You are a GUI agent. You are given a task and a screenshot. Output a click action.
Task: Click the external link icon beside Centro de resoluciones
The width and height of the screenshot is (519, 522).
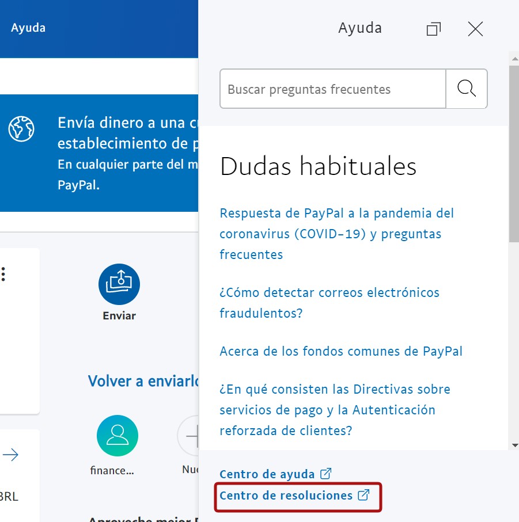pos(364,495)
